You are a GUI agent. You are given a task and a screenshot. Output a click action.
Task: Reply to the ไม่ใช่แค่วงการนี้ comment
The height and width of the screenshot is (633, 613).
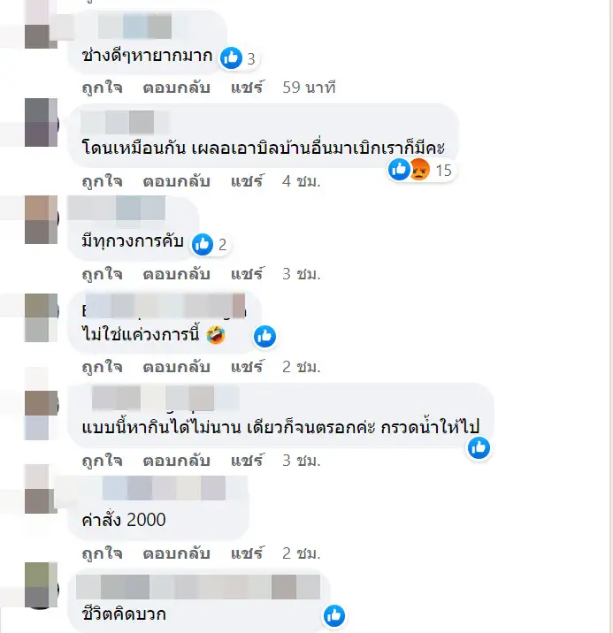point(177,367)
